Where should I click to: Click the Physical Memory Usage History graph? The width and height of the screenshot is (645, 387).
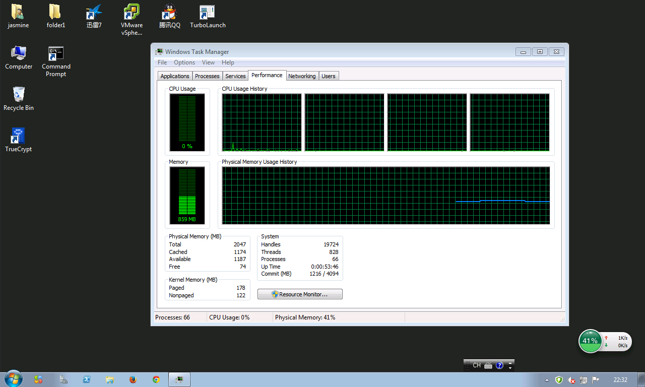tap(386, 196)
